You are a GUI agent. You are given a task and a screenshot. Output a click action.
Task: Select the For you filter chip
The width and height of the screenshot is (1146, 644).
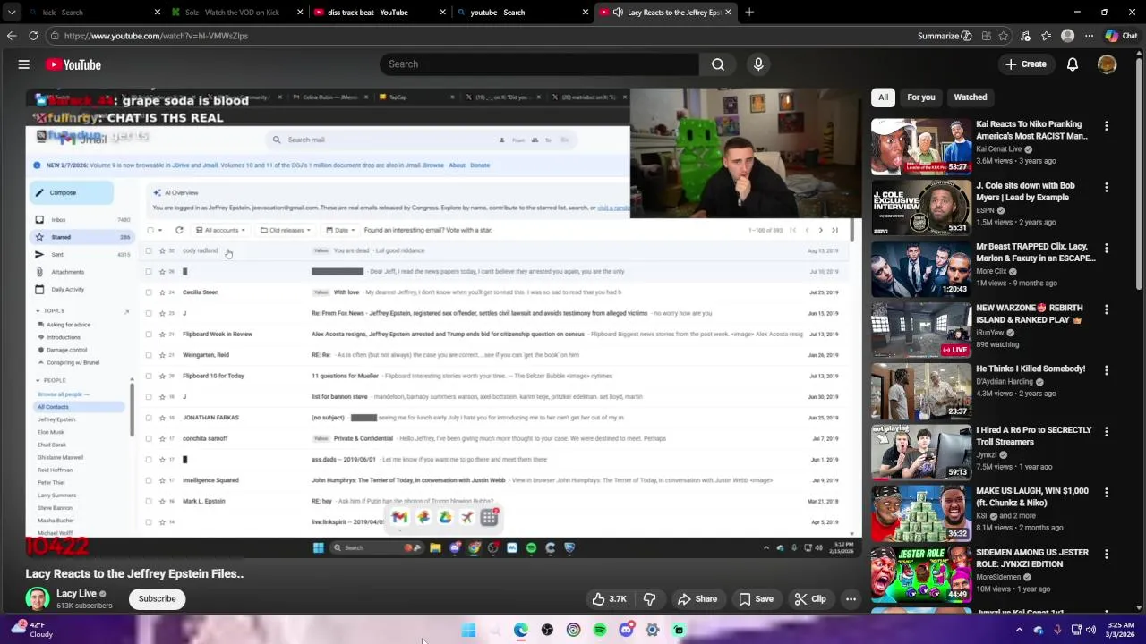point(921,97)
